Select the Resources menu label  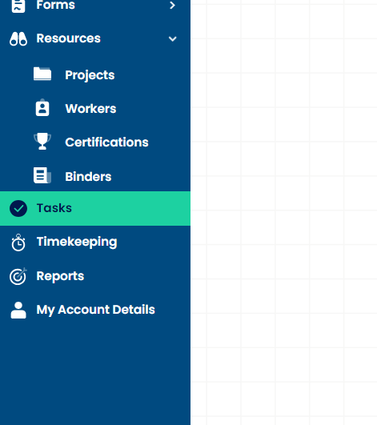68,38
